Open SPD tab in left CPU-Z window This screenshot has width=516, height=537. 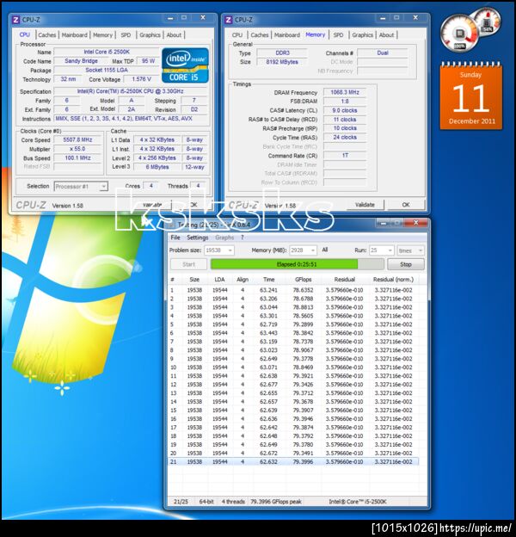pos(126,35)
